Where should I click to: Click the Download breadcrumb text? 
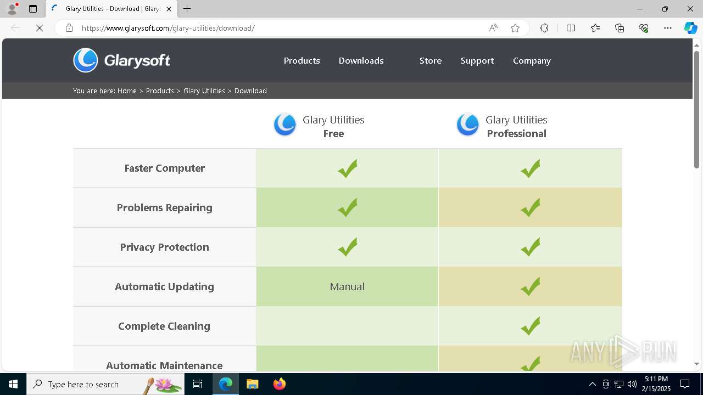[x=250, y=91]
